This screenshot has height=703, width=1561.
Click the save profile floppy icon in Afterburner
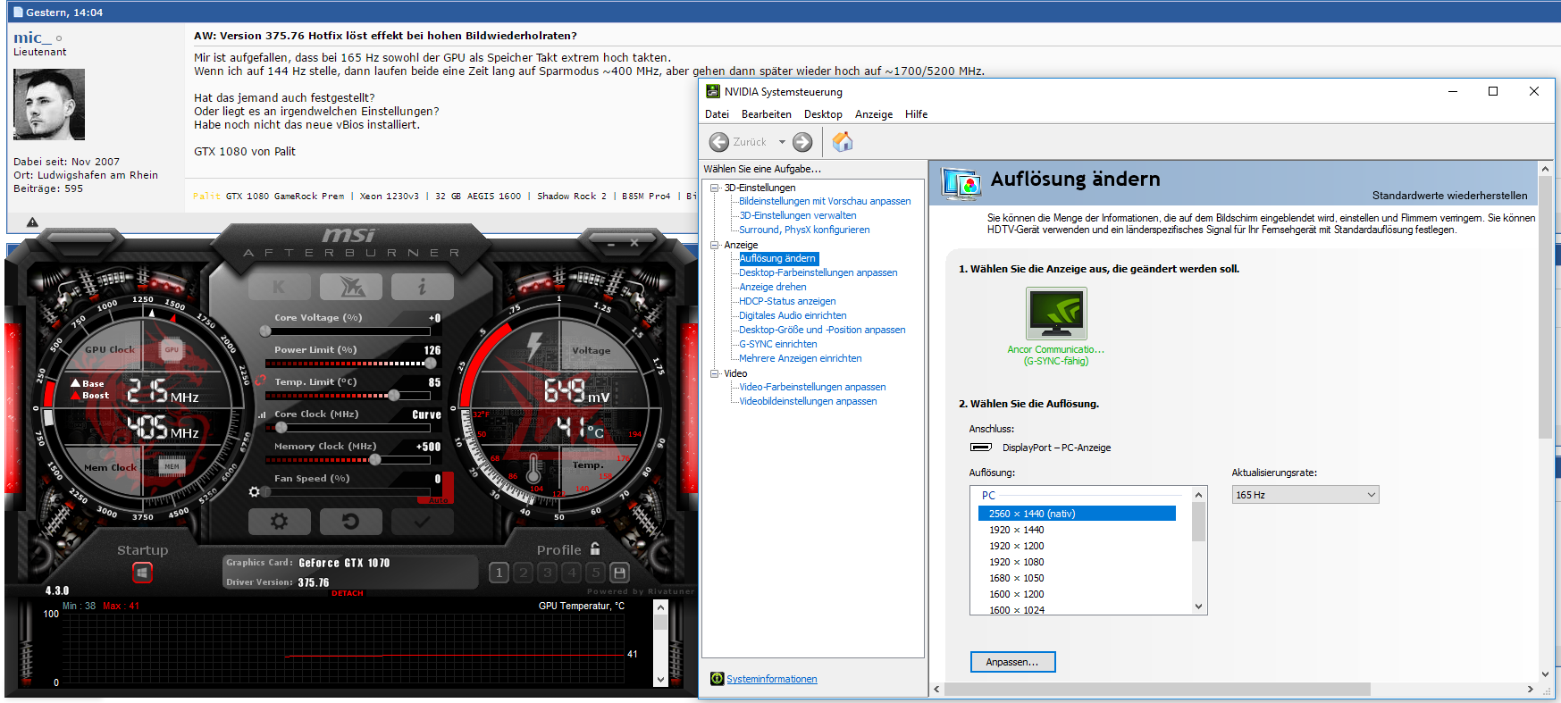(x=620, y=573)
